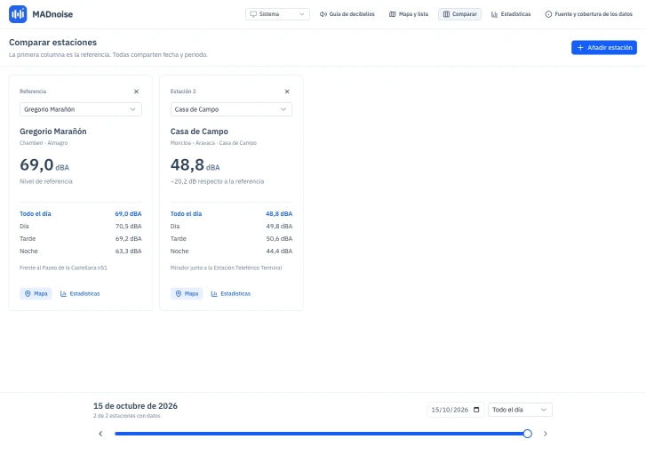
Task: Select Tarde period in Casa de Campo card
Action: (232, 239)
